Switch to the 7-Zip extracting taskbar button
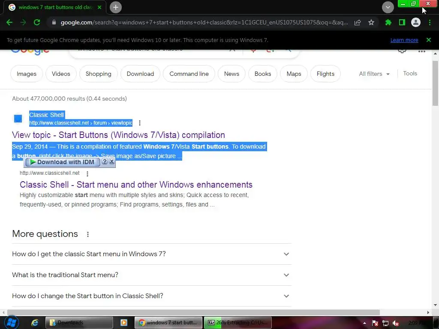The width and height of the screenshot is (439, 329). (238, 323)
